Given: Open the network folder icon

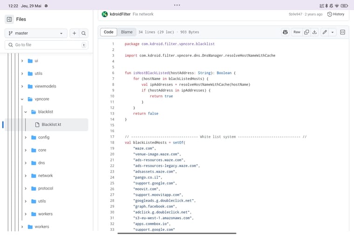Looking at the screenshot, I should click(34, 175).
